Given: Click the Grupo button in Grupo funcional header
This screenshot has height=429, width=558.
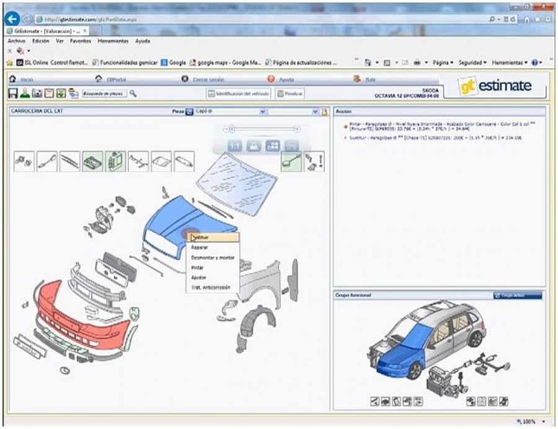Looking at the screenshot, I should 518,295.
